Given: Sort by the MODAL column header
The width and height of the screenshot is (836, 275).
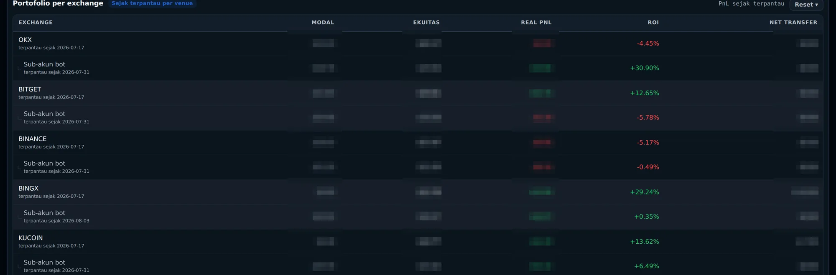Looking at the screenshot, I should [323, 23].
